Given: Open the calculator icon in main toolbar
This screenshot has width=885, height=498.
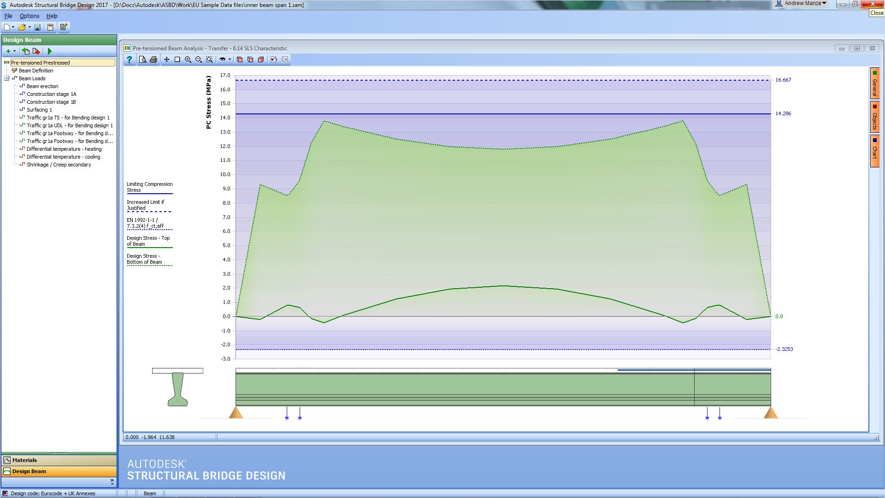Looking at the screenshot, I should (x=51, y=27).
